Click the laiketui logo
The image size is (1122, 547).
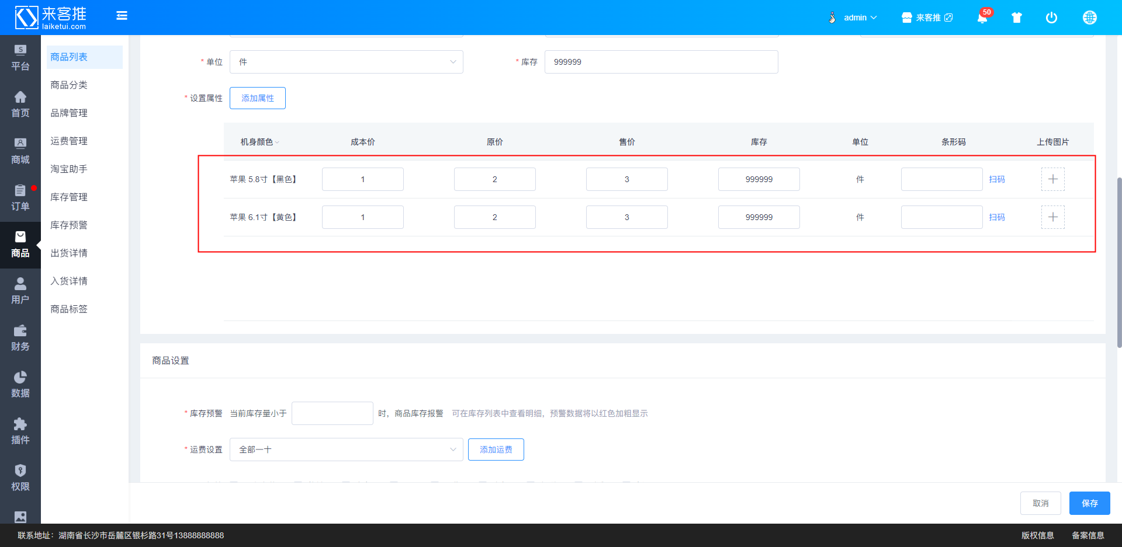50,18
